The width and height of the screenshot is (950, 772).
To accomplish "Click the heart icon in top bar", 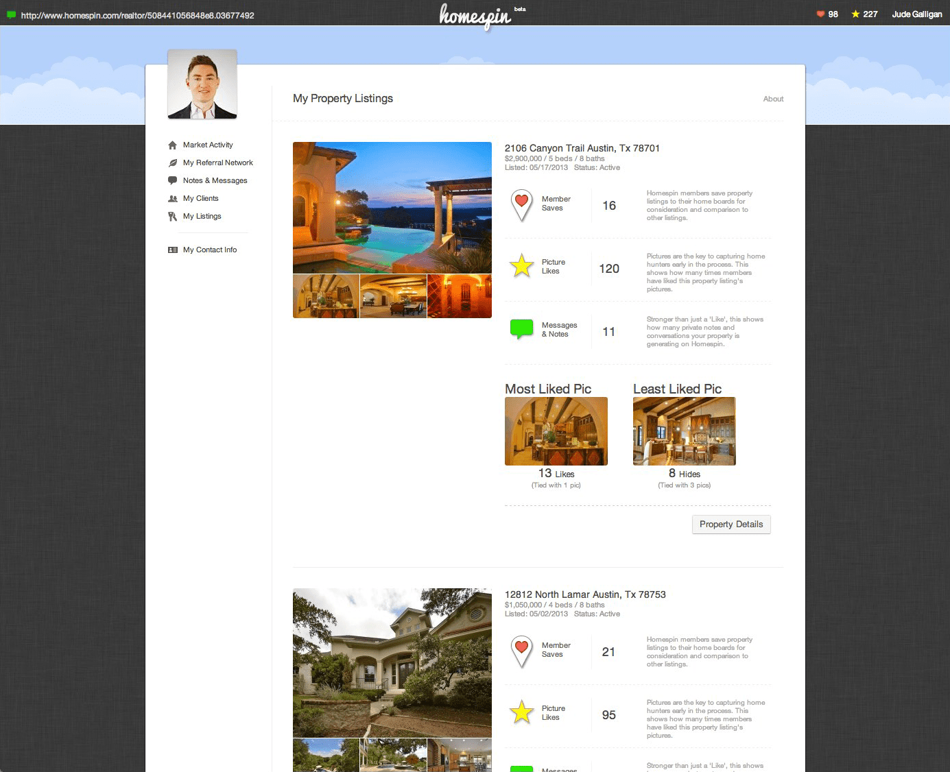I will pyautogui.click(x=820, y=14).
